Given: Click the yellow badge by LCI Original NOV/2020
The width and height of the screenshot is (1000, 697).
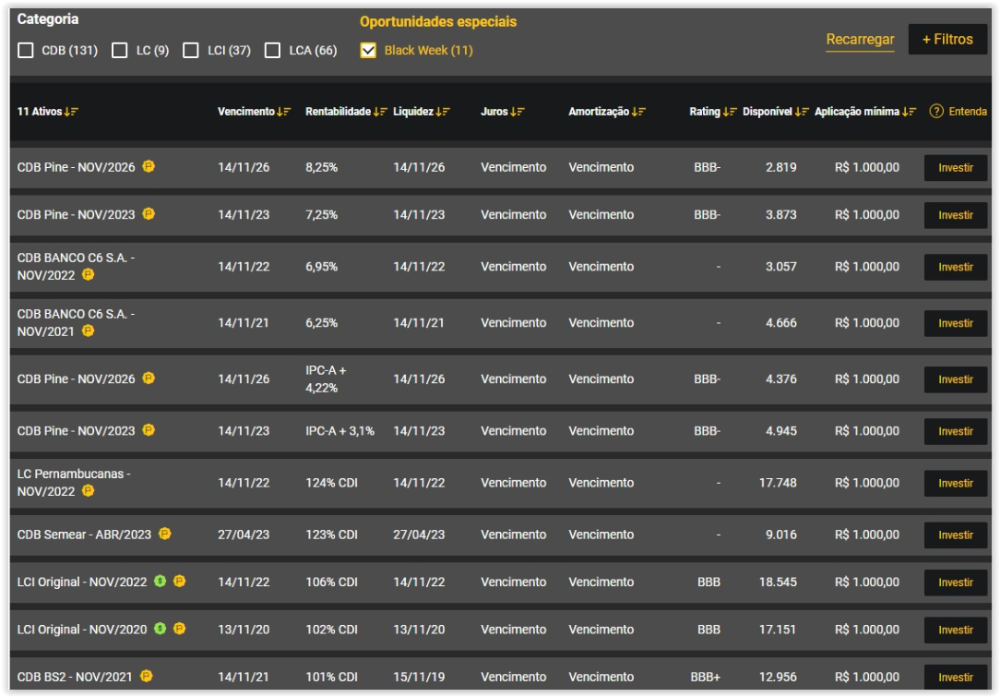Looking at the screenshot, I should pyautogui.click(x=179, y=629).
